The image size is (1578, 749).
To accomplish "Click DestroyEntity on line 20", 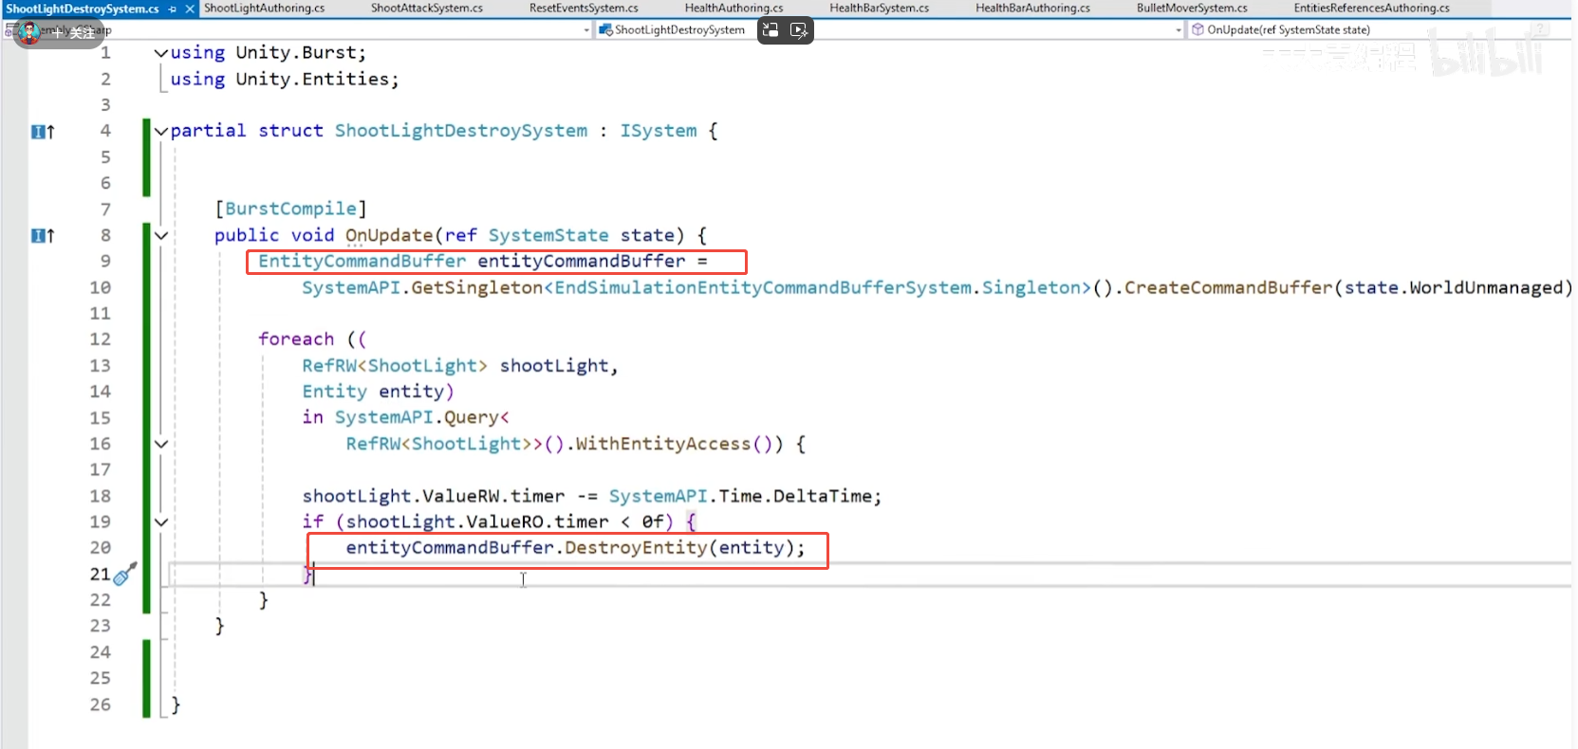I will pyautogui.click(x=636, y=548).
